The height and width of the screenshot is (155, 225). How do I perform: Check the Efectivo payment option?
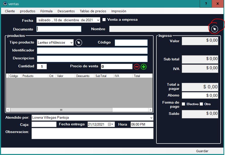pos(183,104)
